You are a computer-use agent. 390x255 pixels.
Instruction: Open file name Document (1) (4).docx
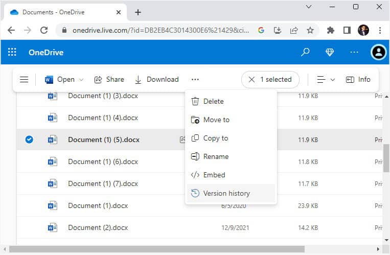[103, 118]
